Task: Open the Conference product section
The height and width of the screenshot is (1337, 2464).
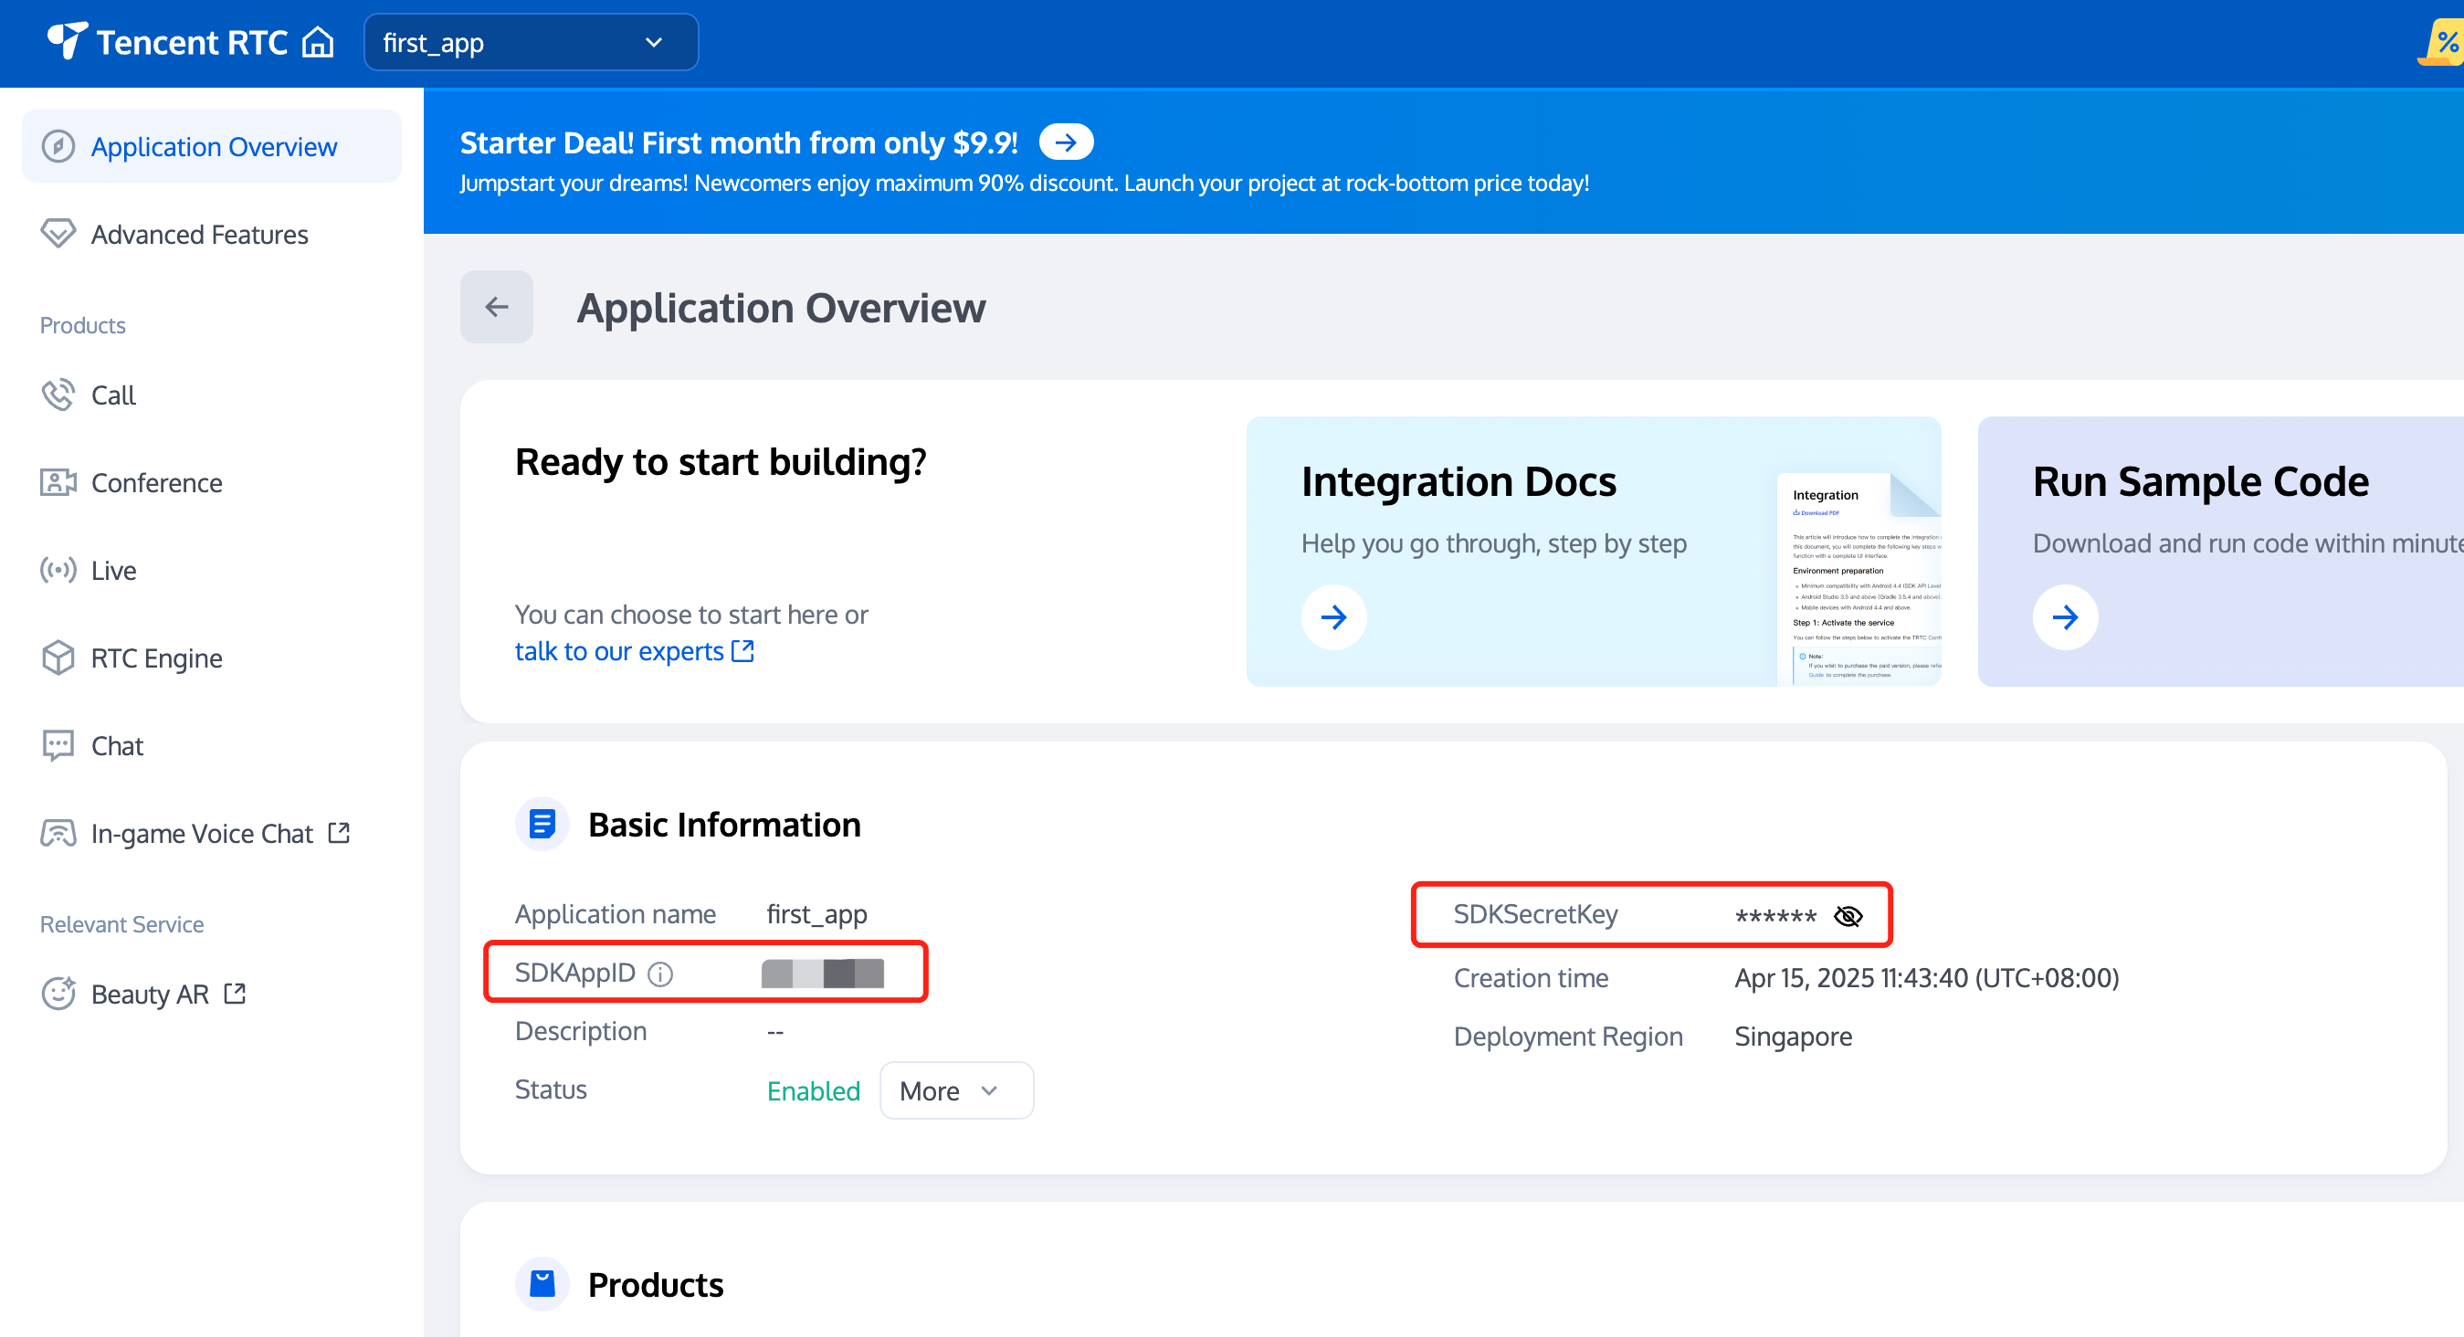Action: click(x=156, y=483)
